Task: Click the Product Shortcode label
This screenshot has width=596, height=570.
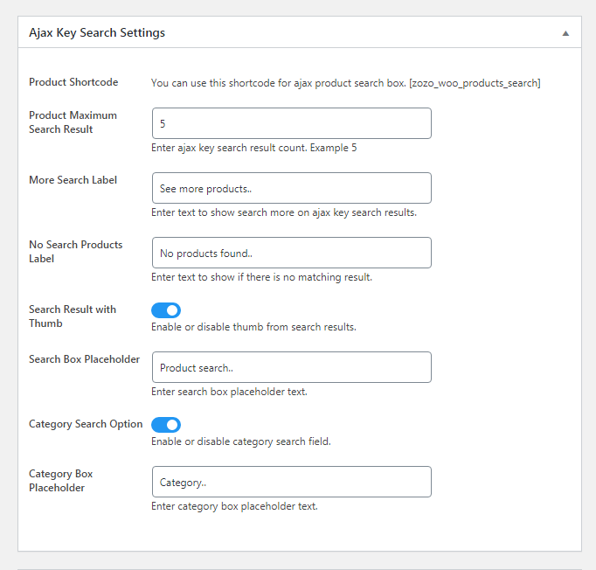Action: (73, 82)
